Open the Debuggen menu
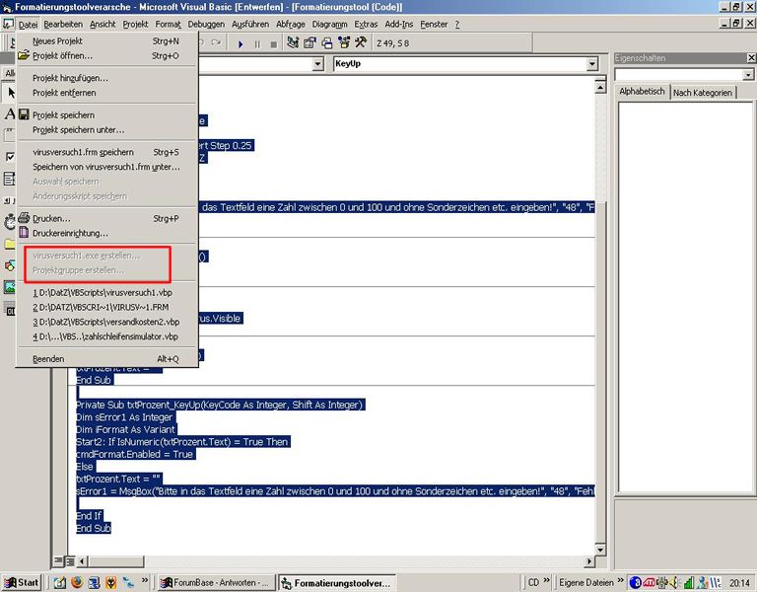 coord(206,24)
